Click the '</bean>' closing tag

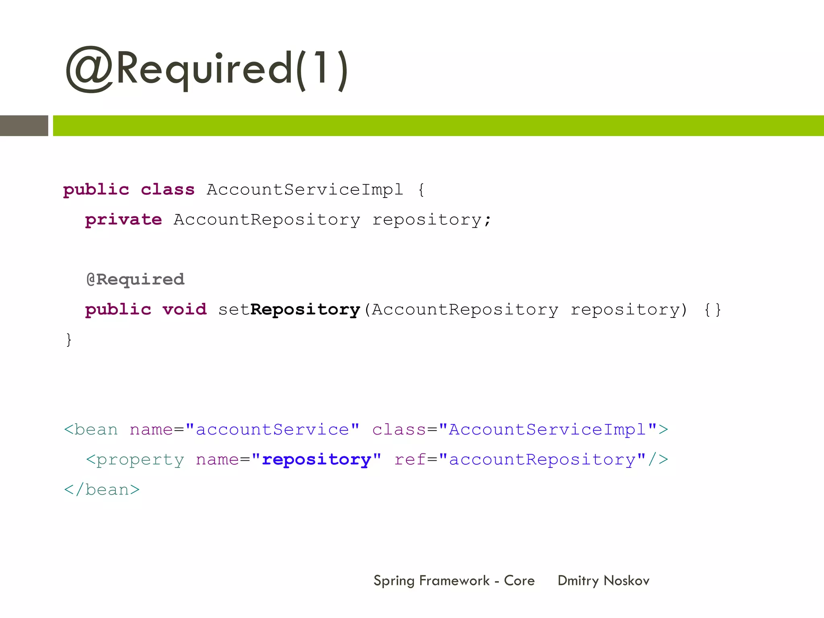pos(102,490)
